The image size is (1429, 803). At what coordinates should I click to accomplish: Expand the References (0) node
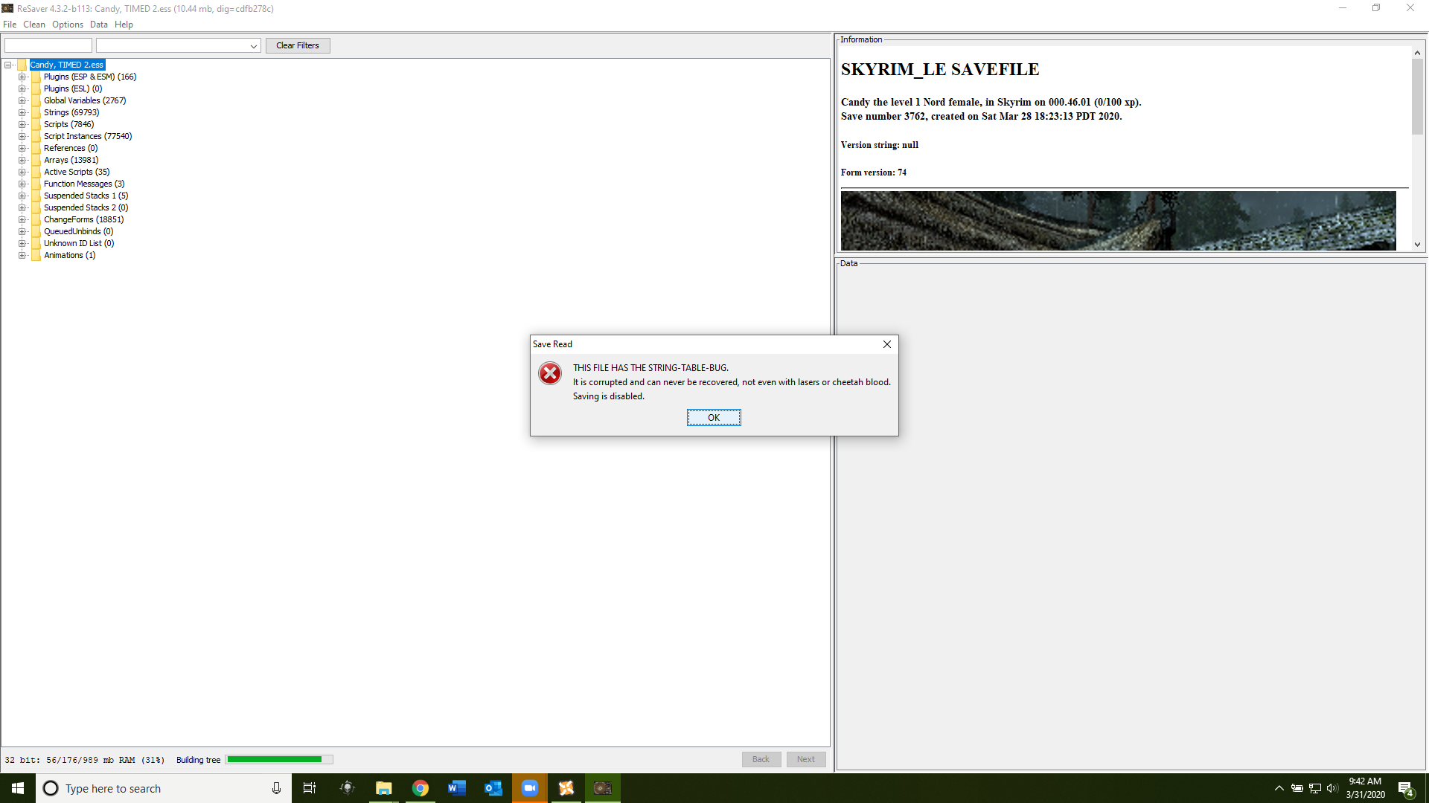[22, 149]
